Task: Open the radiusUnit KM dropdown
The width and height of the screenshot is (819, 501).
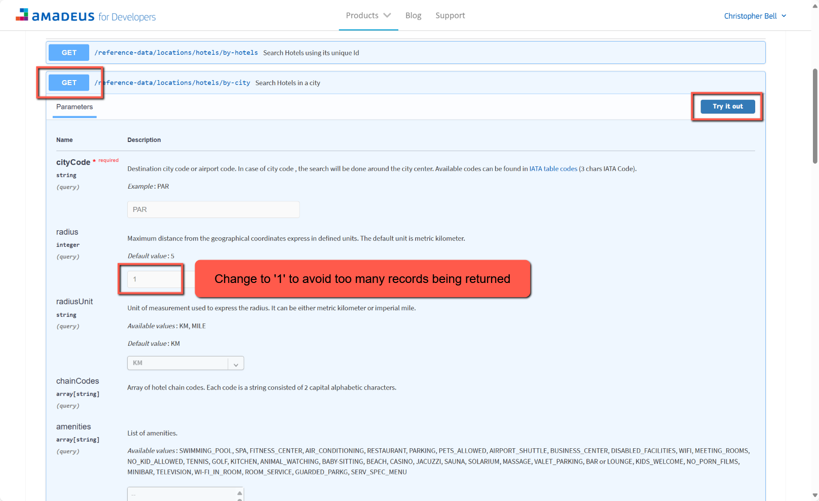Action: [185, 363]
